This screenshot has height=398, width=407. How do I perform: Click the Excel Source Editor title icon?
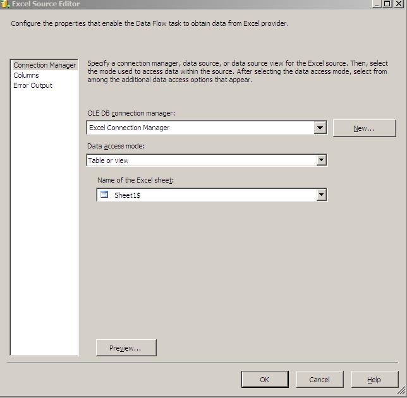[x=5, y=4]
